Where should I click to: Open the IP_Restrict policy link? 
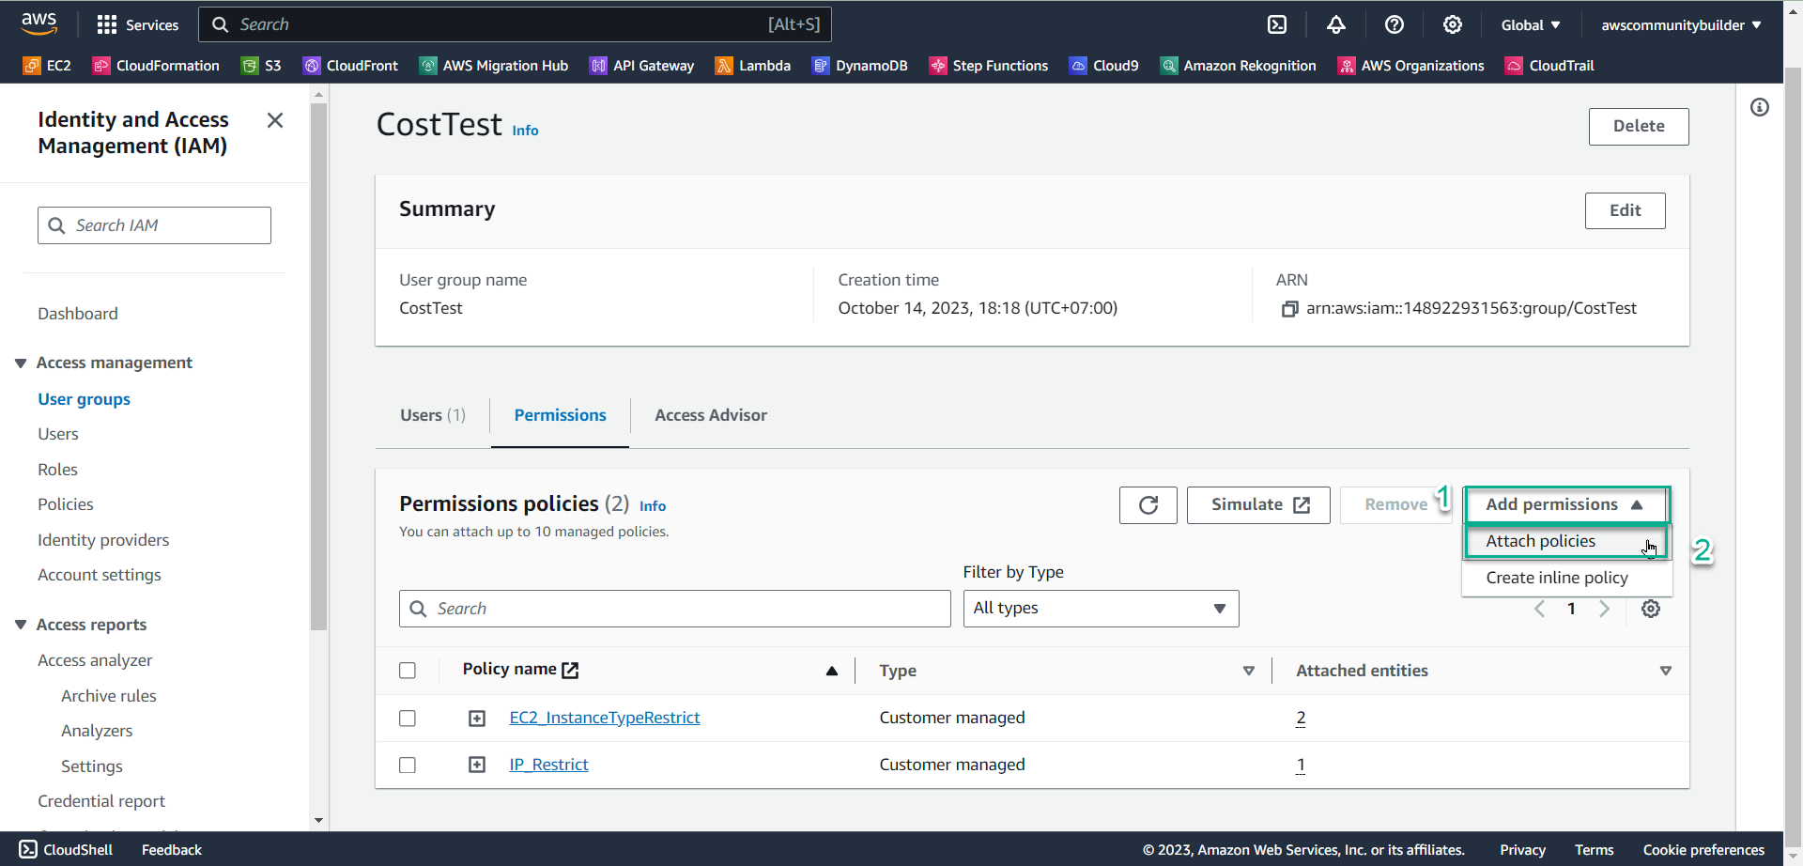pyautogui.click(x=548, y=765)
